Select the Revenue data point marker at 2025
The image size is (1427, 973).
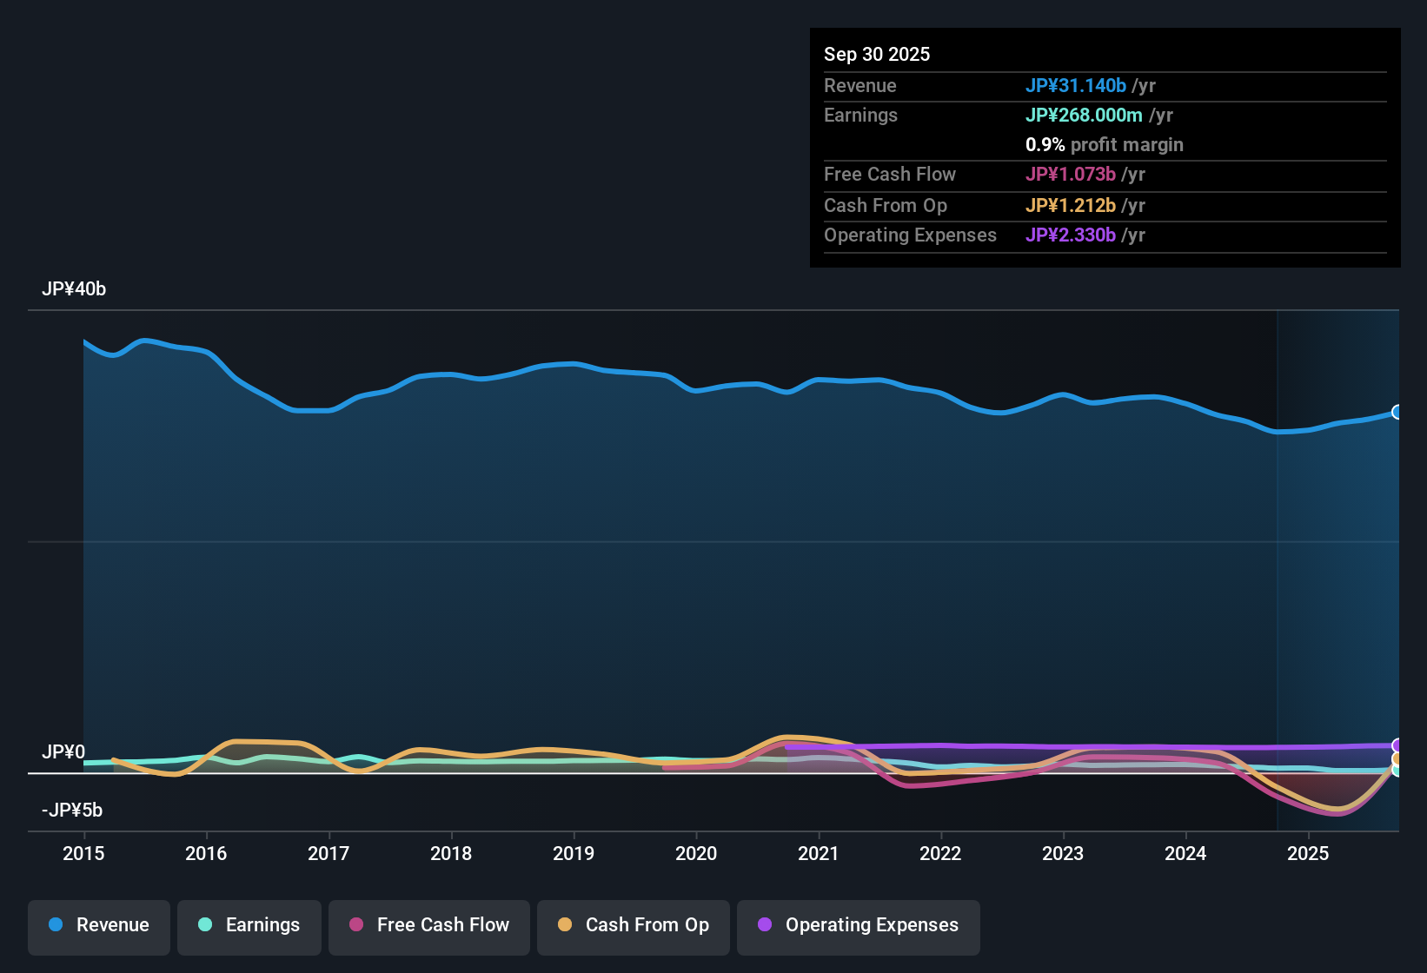tap(1397, 412)
